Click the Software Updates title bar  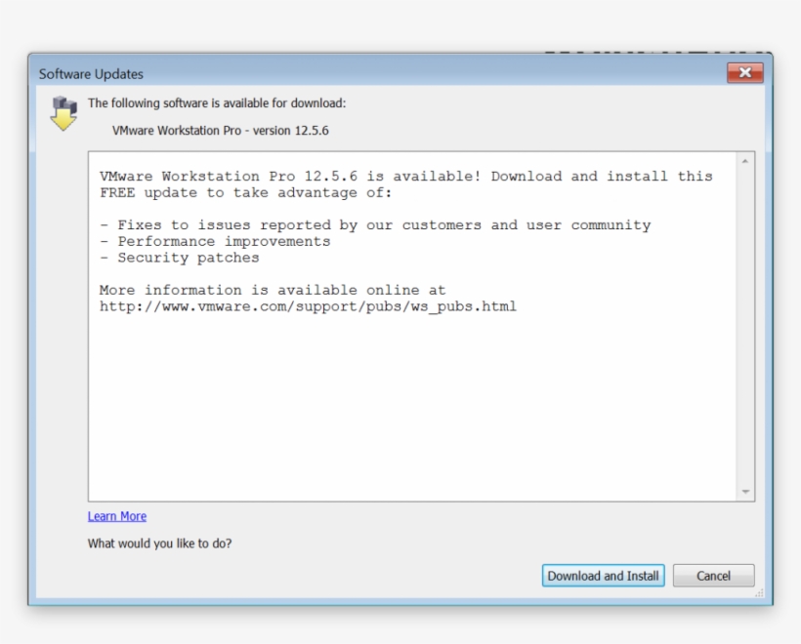(293, 73)
